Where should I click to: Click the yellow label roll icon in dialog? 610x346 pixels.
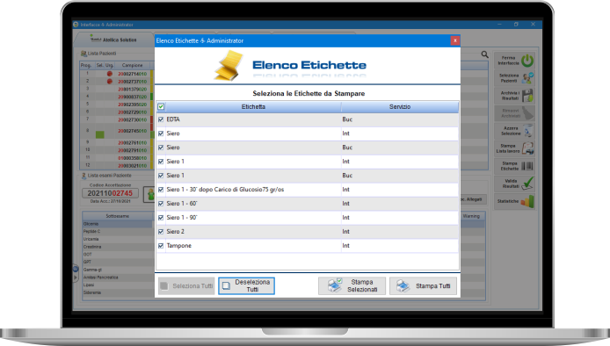click(229, 66)
